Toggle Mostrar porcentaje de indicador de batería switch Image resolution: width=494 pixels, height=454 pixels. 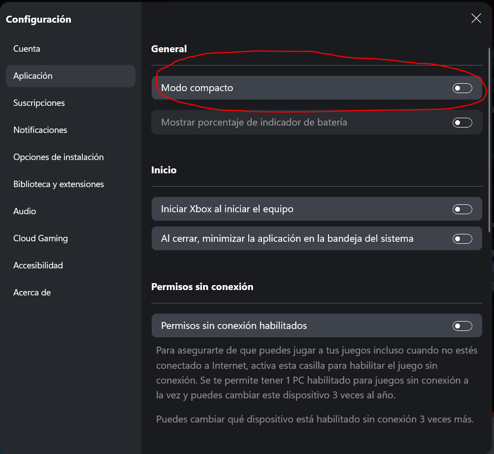tap(462, 123)
